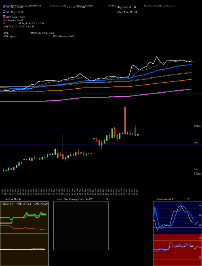This screenshot has width=202, height=266.
Task: Click the 'BUY Slowing @ 4%' signal text
Action: tap(63, 36)
